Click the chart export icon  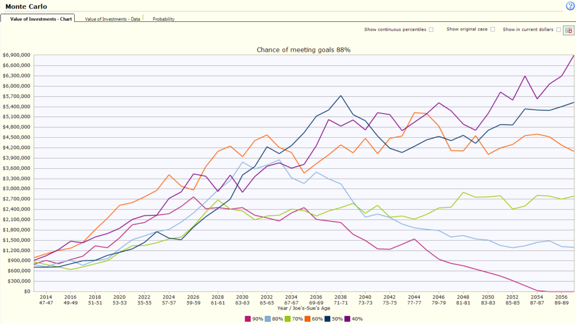[x=569, y=30]
